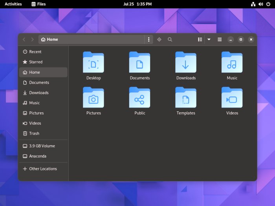Viewport: 275px width, 206px height.
Task: Open Starred in the sidebar
Action: pyautogui.click(x=43, y=62)
